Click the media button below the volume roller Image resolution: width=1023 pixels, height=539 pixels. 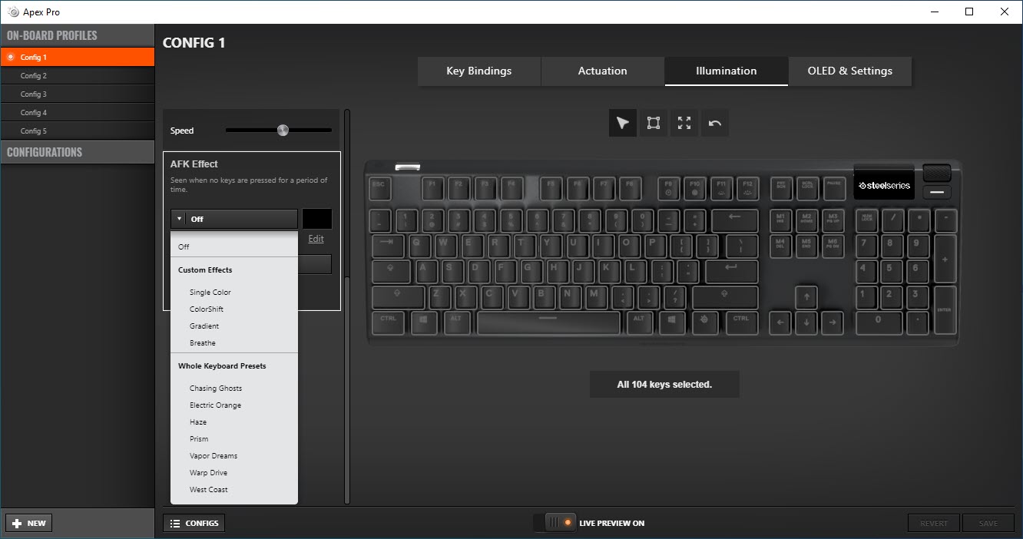point(937,193)
